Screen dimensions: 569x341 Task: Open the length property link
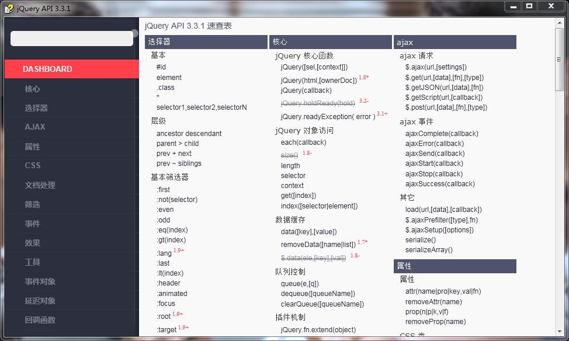(290, 165)
